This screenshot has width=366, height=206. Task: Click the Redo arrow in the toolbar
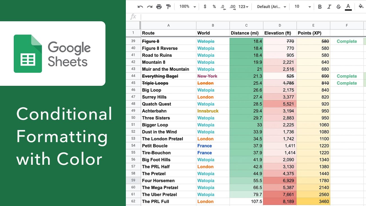[150, 7]
